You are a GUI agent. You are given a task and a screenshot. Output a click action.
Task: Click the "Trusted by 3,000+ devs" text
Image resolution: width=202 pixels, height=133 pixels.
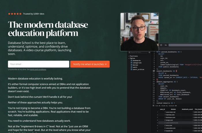[x=34, y=14]
